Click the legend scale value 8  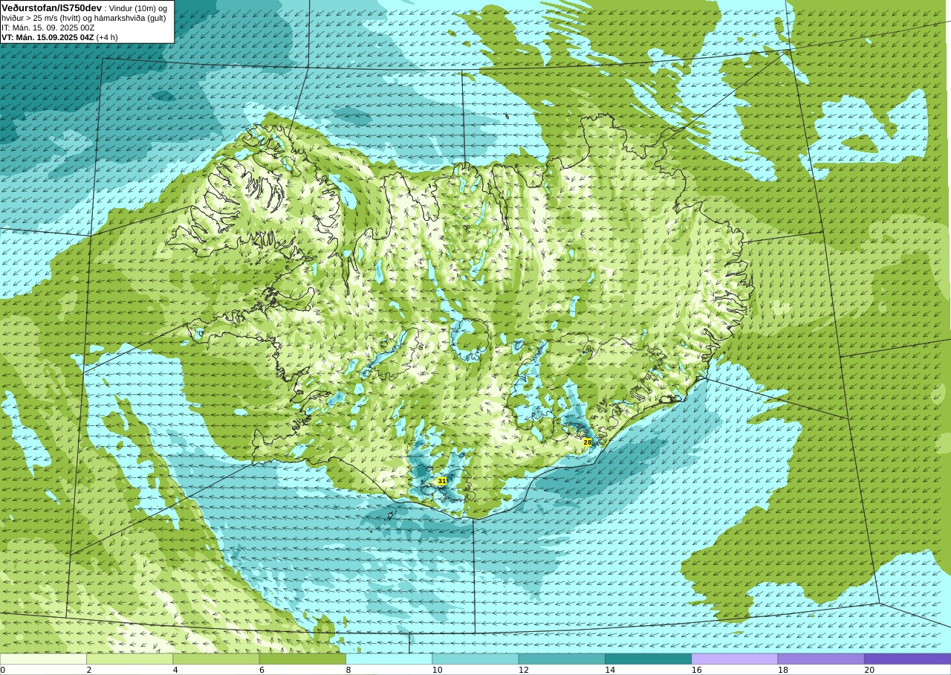click(x=348, y=670)
